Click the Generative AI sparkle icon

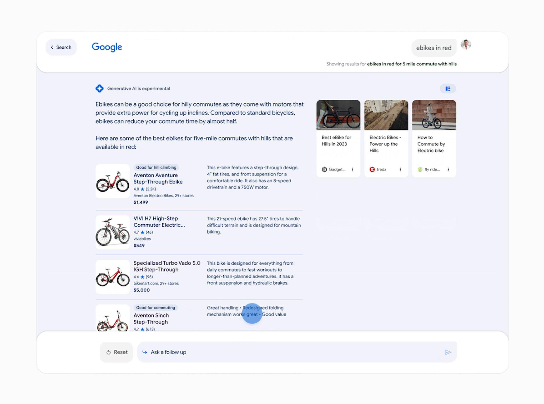click(99, 88)
